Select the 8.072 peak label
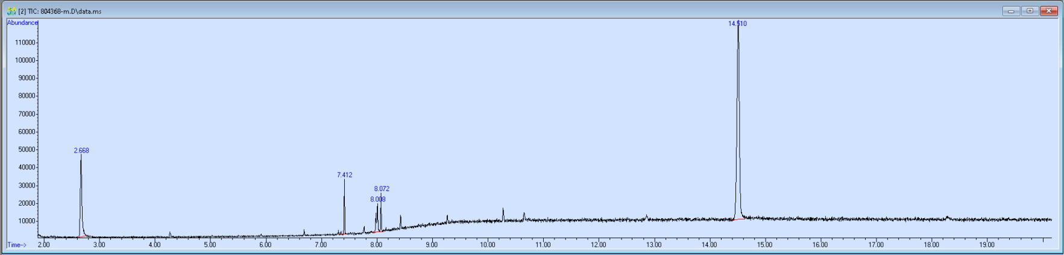The height and width of the screenshot is (255, 1064). [382, 189]
